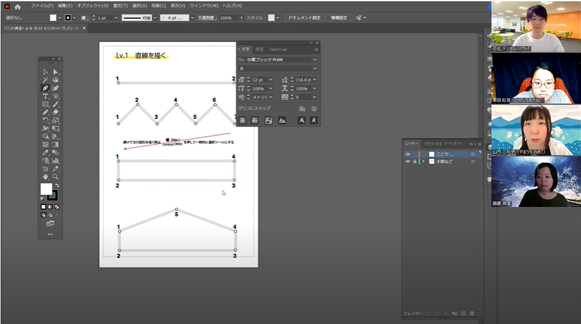This screenshot has width=581, height=324.
Task: Pick the Zoom magnifier tool
Action: click(x=56, y=177)
